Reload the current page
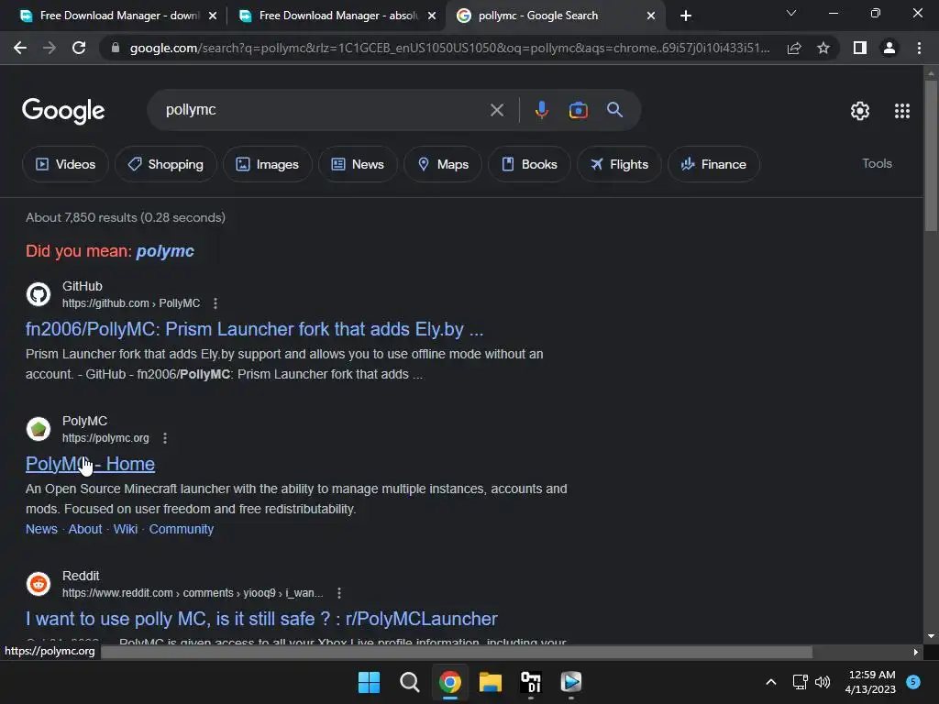 [79, 48]
